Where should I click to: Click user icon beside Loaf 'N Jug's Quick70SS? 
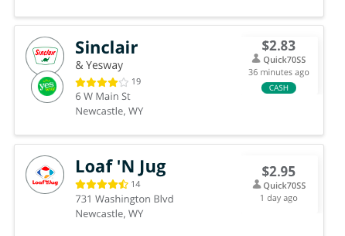(x=257, y=184)
